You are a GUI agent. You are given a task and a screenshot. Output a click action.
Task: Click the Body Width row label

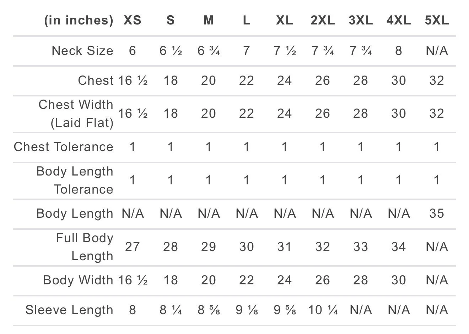78,280
